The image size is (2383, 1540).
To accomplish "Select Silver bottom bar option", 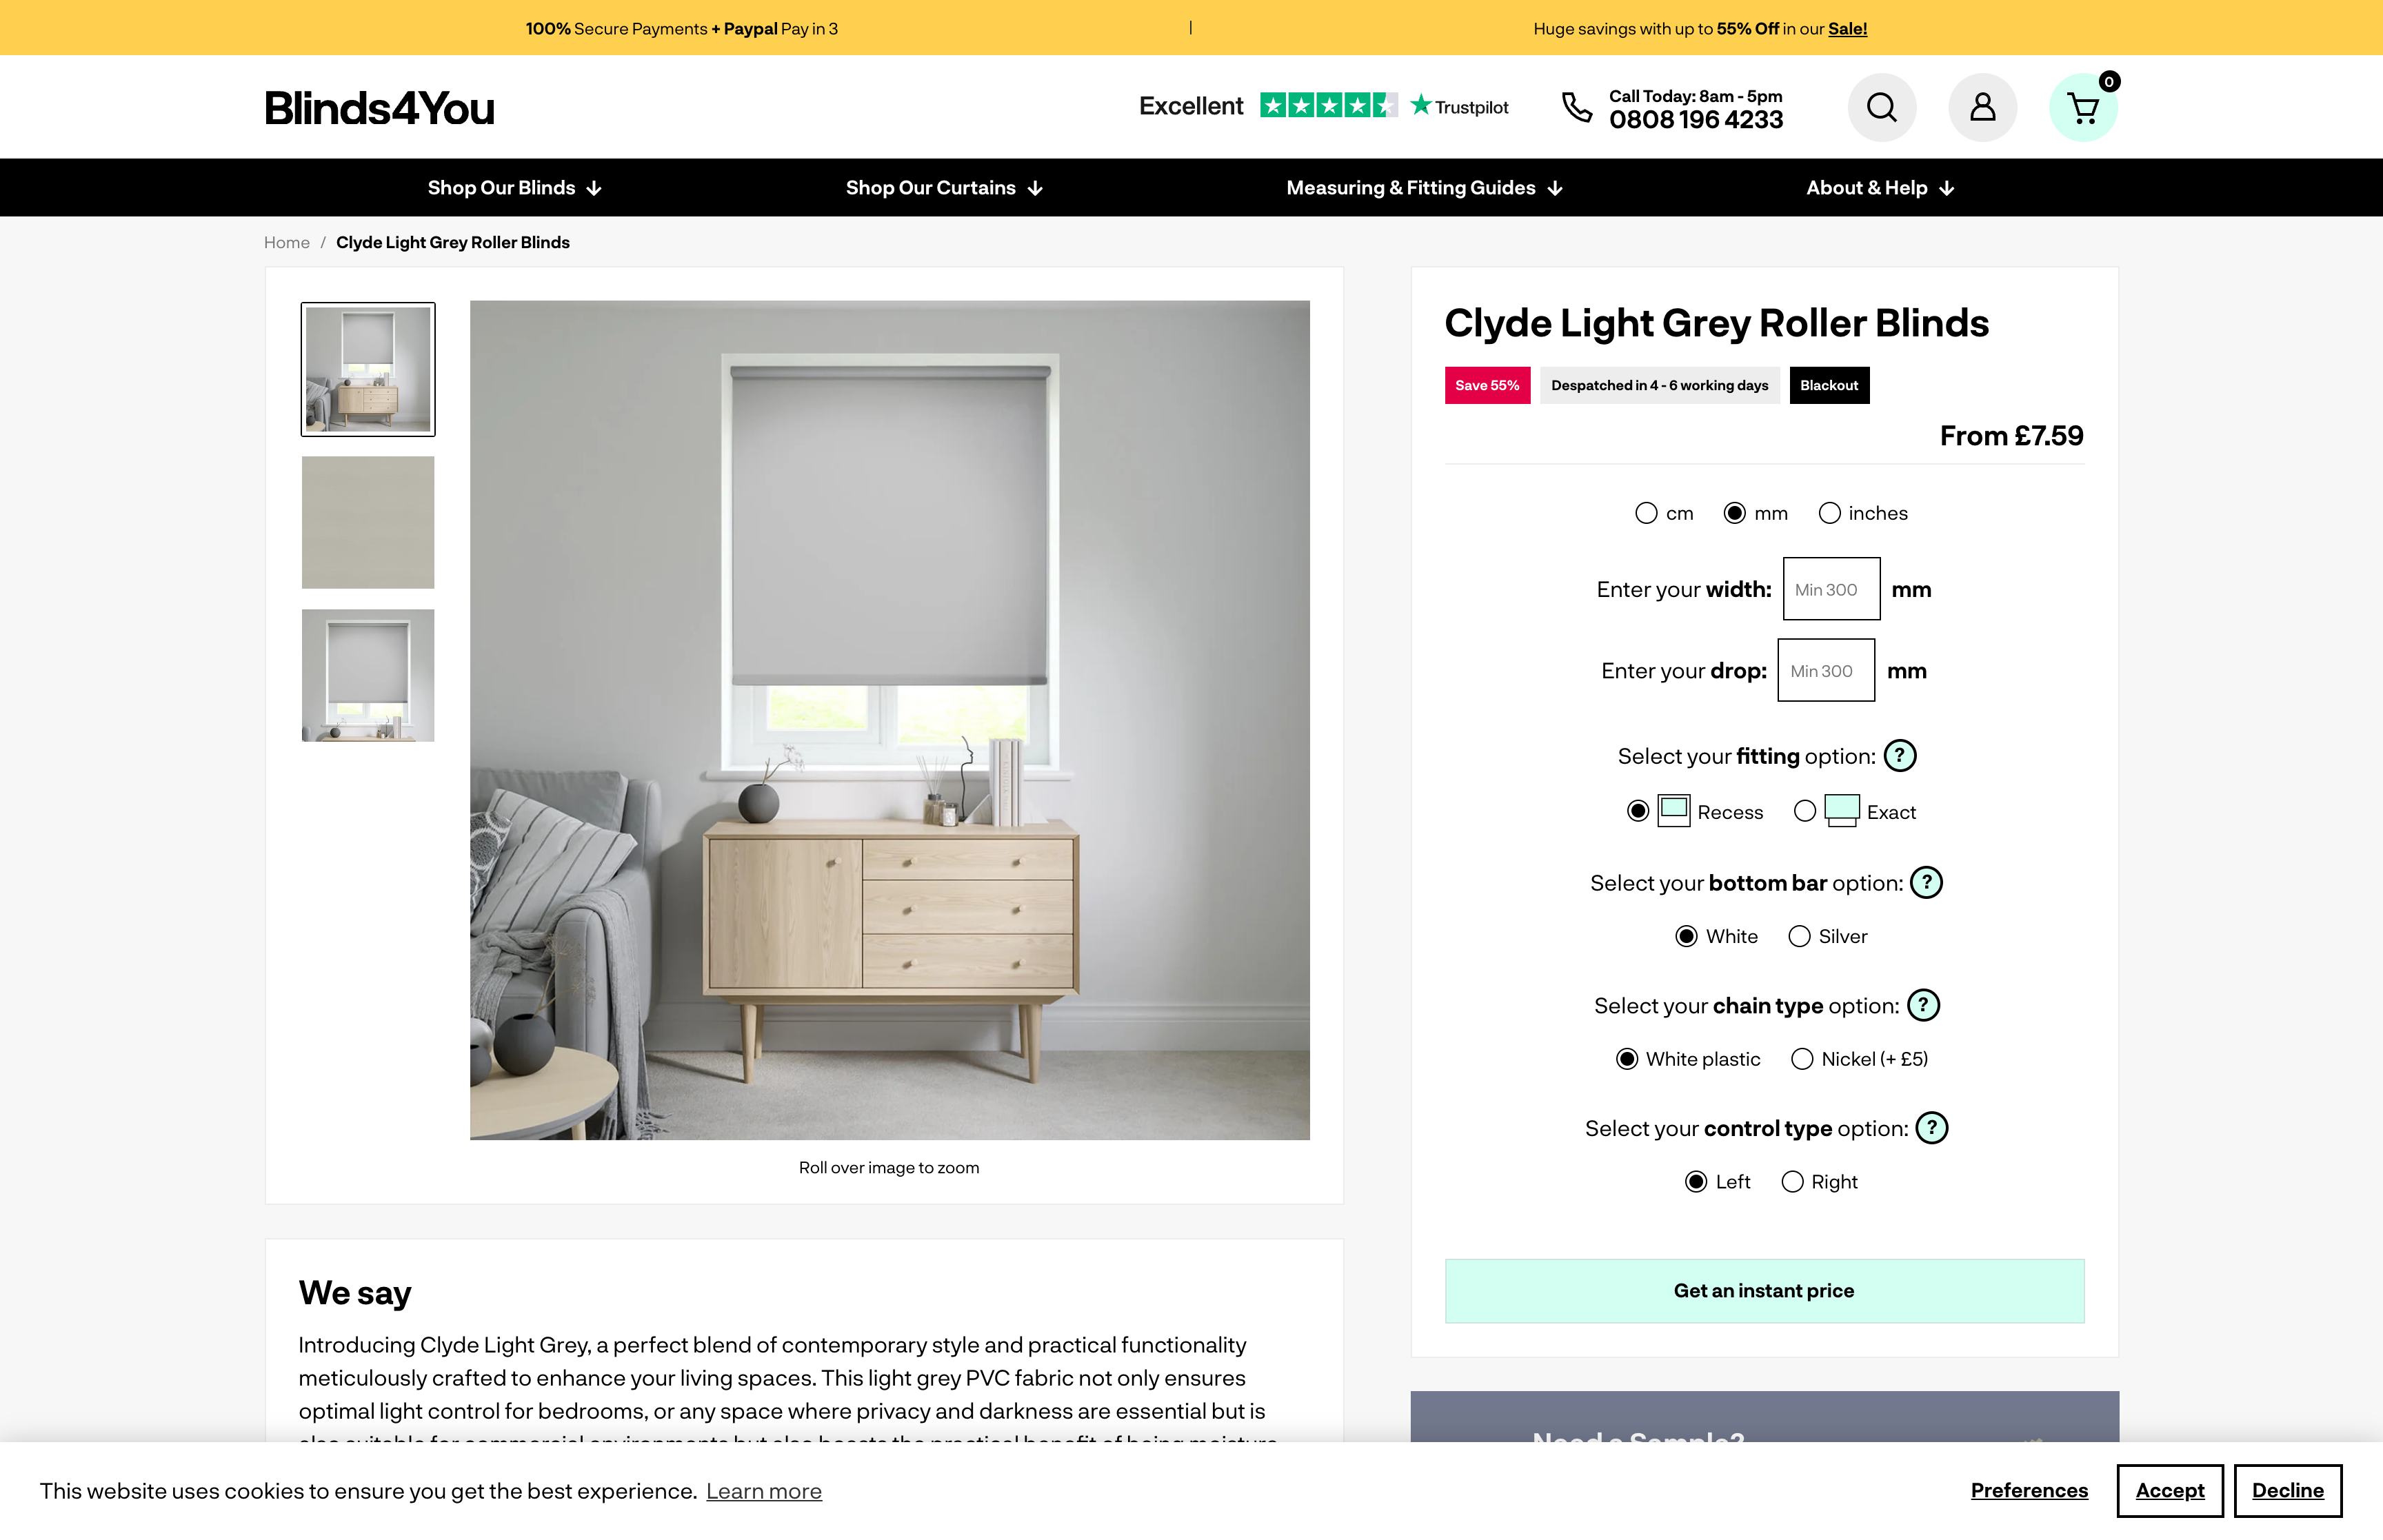I will 1799,936.
